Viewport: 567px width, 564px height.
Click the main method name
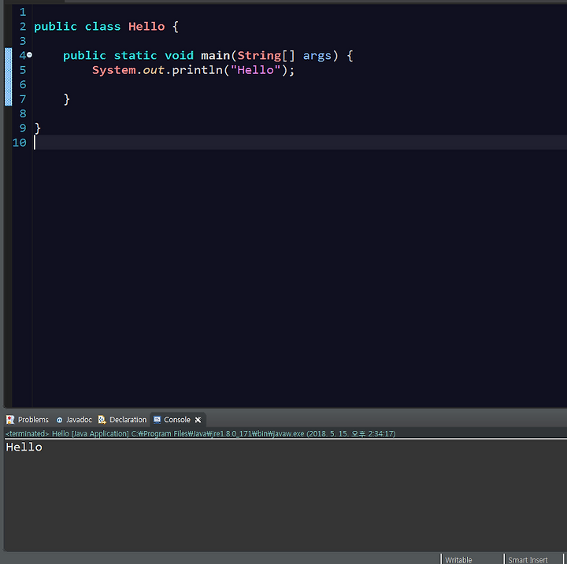point(216,55)
